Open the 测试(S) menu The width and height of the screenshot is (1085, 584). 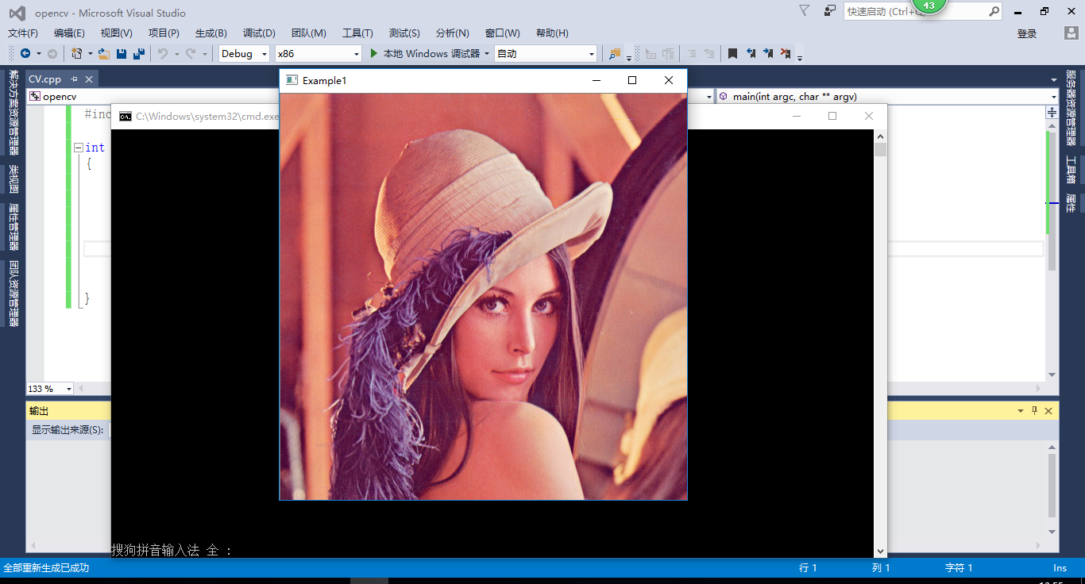404,33
